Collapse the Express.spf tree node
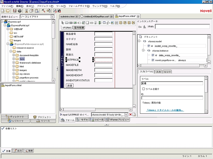The width and height of the screenshot is (213, 159). click(x=2, y=21)
